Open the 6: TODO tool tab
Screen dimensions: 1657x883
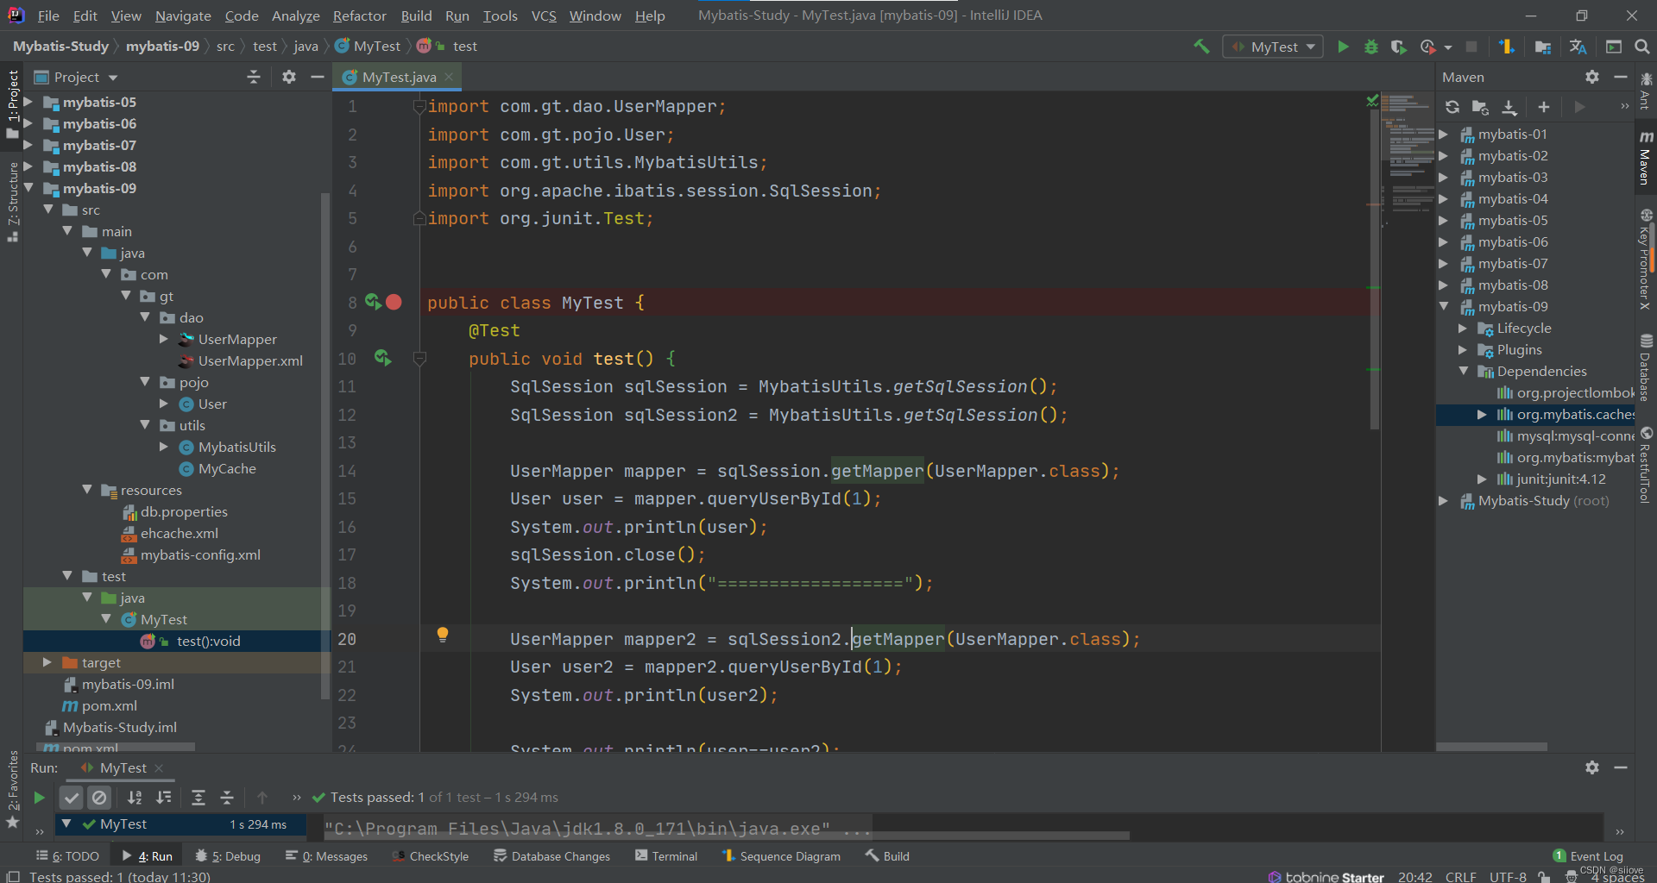67,856
